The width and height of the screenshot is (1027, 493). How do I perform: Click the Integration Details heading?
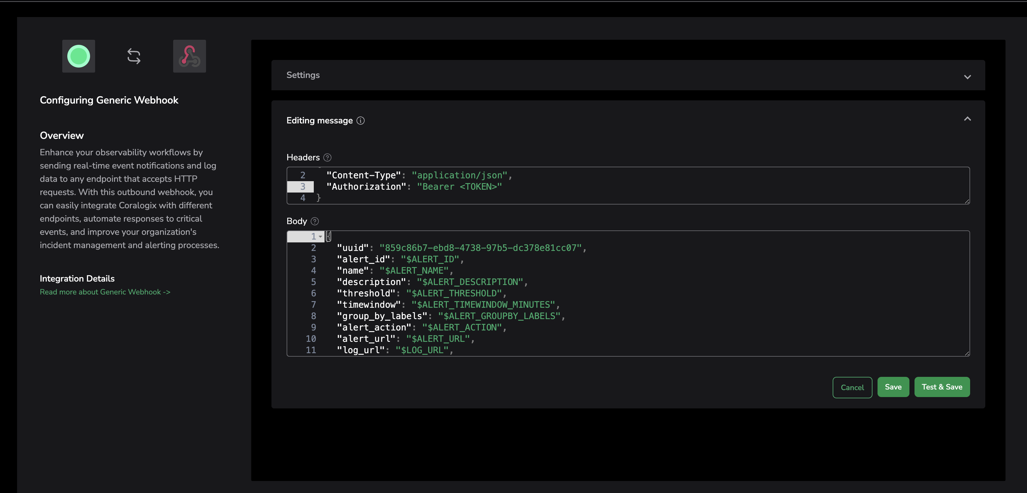tap(77, 278)
